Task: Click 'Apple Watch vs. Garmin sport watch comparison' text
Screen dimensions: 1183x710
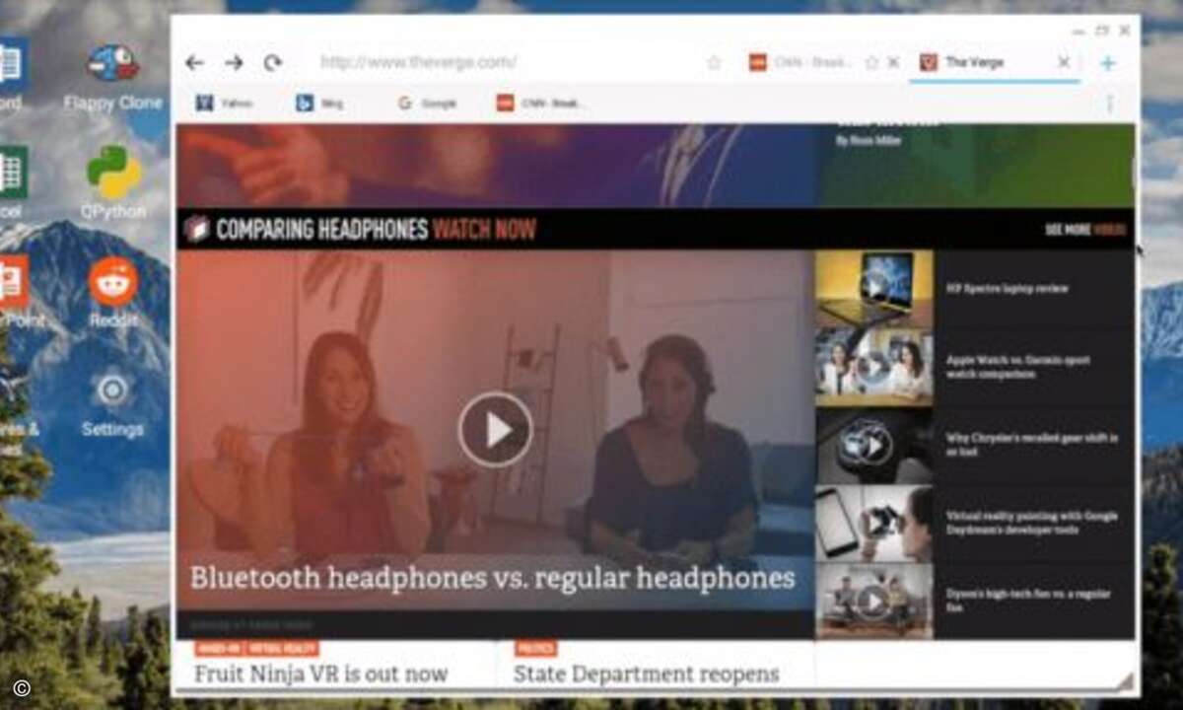Action: tap(1019, 368)
